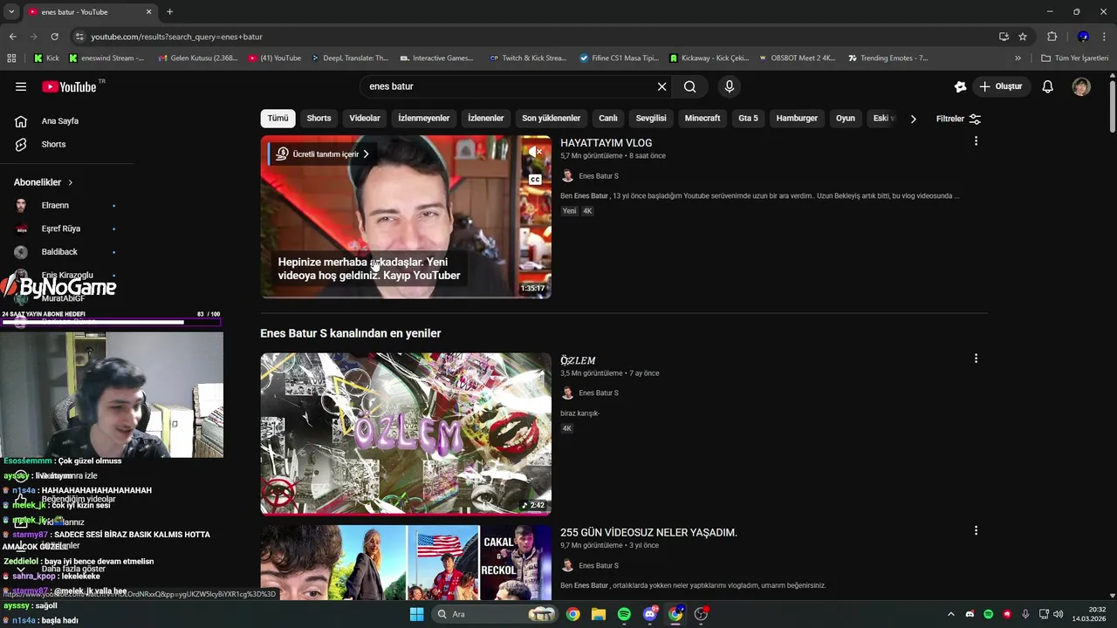Open File Explorer from the taskbar
Image resolution: width=1117 pixels, height=628 pixels.
599,614
